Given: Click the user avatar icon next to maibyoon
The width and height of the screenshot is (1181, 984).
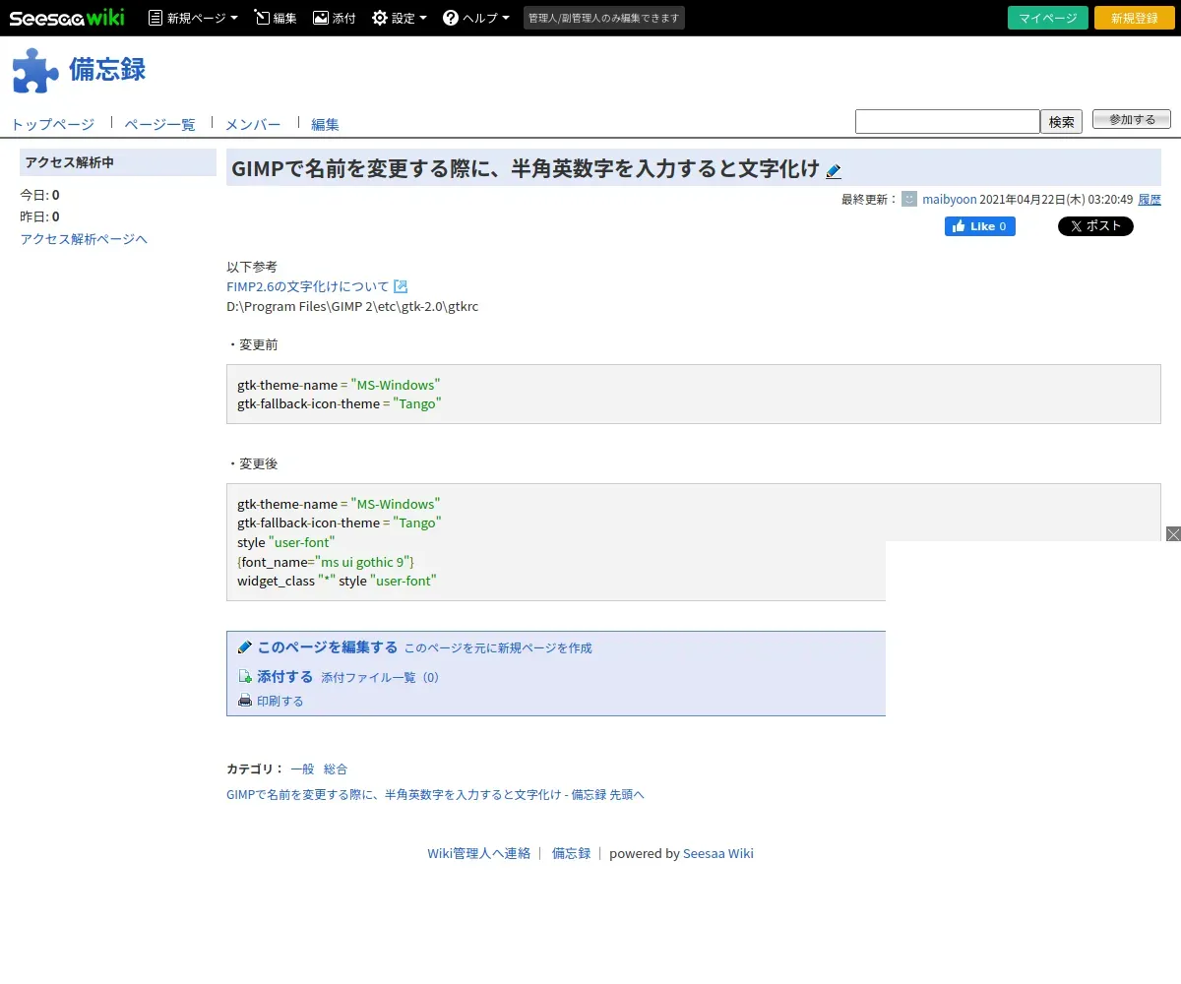Looking at the screenshot, I should [x=909, y=199].
